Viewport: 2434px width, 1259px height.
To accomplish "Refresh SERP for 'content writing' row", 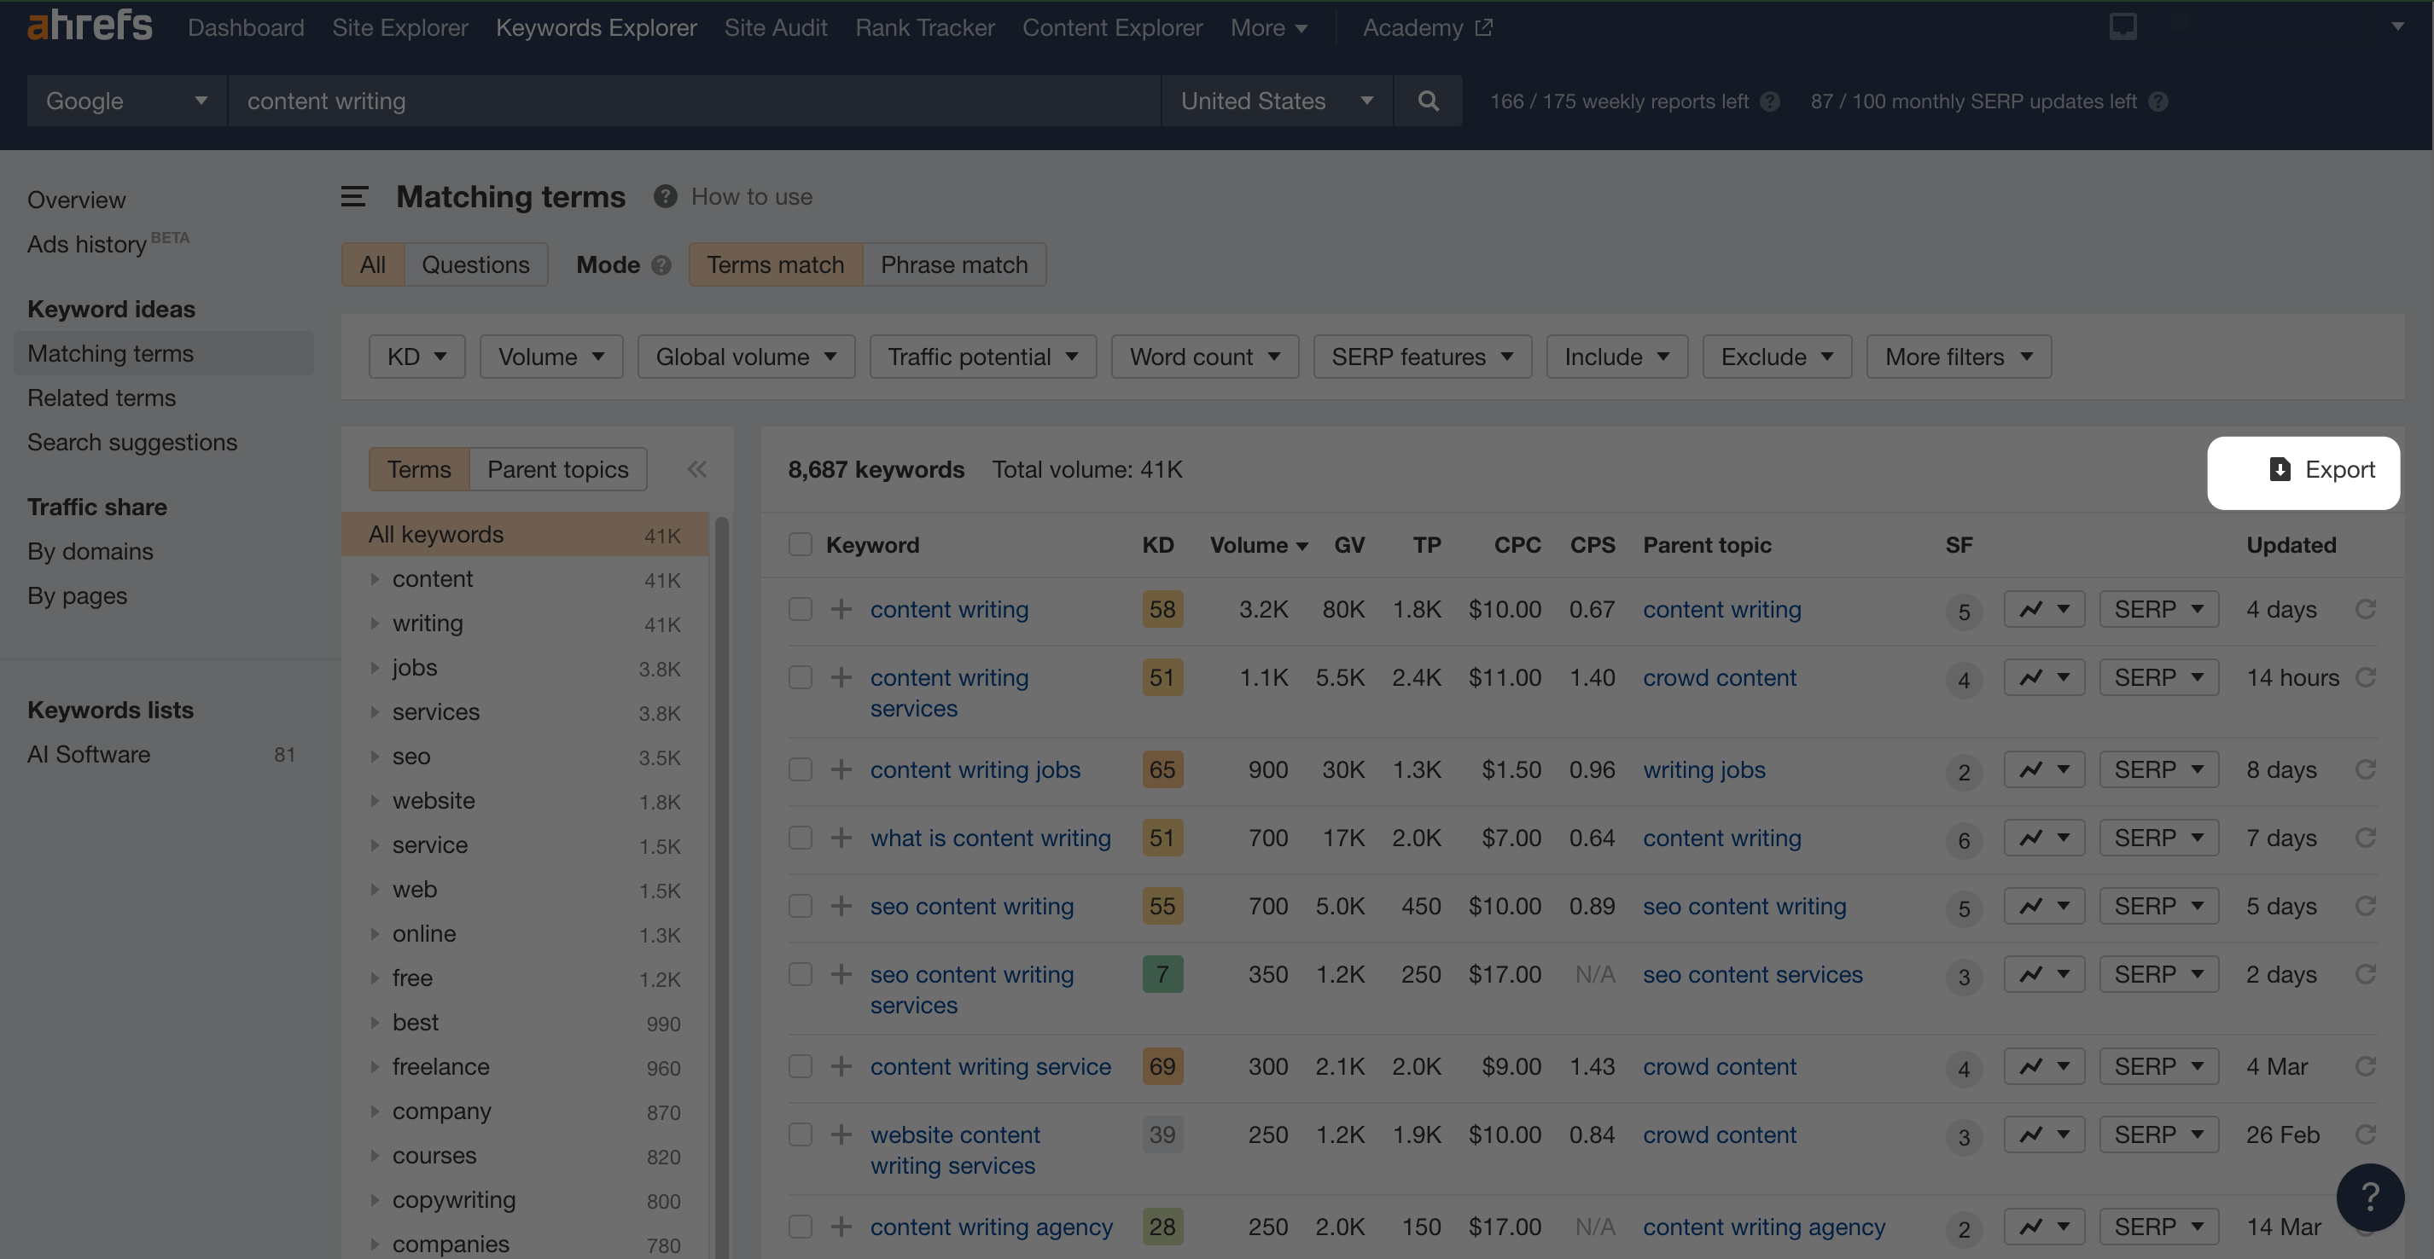I will click(x=2366, y=609).
